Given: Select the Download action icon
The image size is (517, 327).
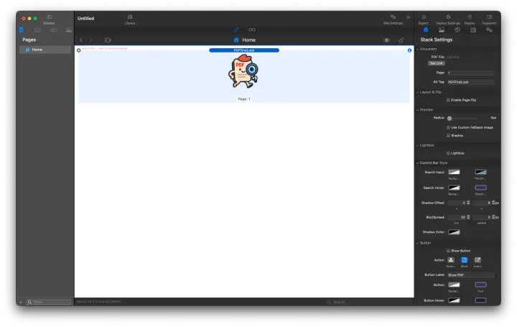Looking at the screenshot, I should (451, 260).
